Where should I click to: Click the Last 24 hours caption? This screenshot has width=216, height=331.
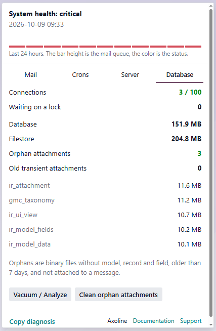(98, 54)
